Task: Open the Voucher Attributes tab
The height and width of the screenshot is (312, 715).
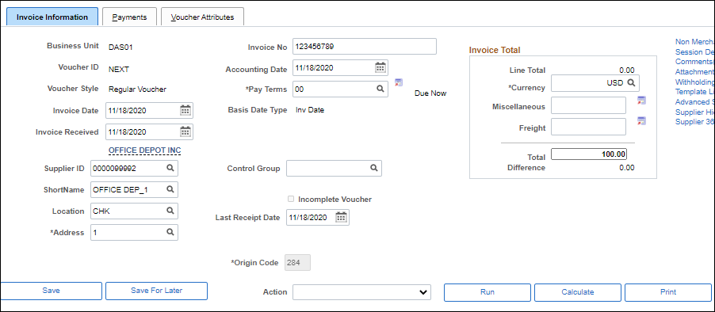Action: coord(202,17)
